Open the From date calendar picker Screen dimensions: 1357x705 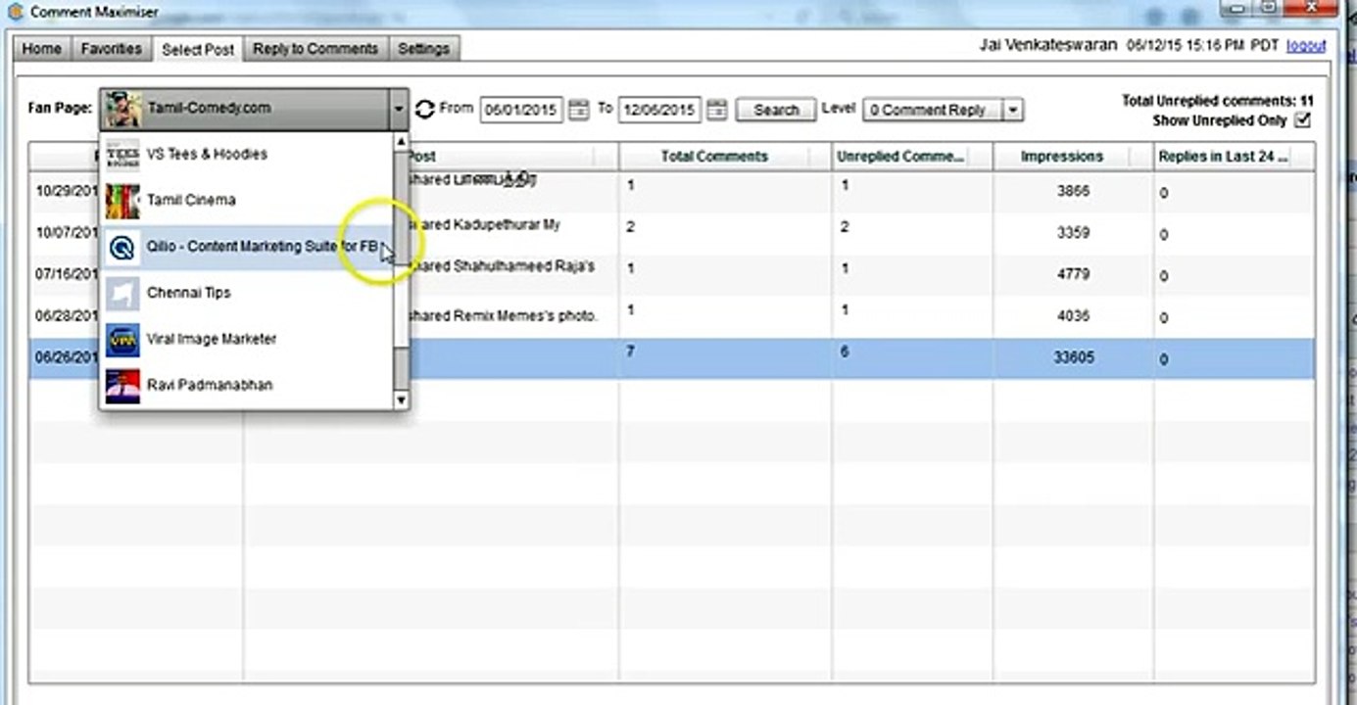[x=579, y=110]
